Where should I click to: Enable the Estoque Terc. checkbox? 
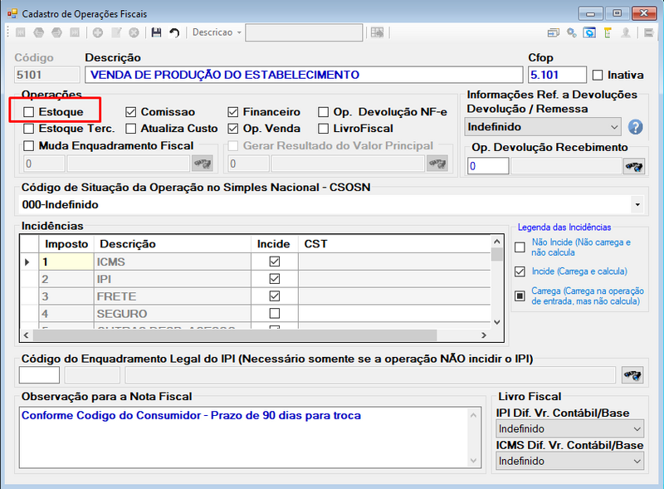coord(29,129)
